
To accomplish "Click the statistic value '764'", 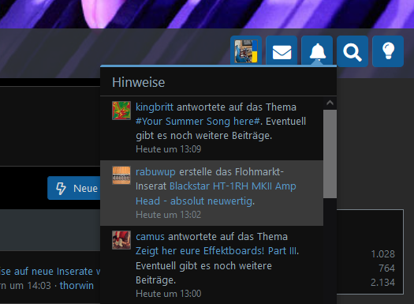I will [387, 268].
